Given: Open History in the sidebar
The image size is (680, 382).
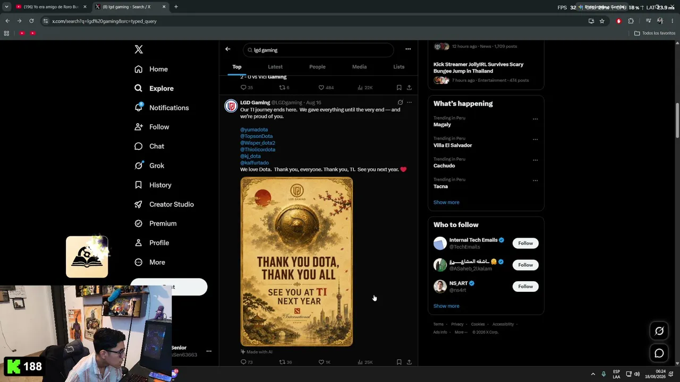Looking at the screenshot, I should 152,185.
